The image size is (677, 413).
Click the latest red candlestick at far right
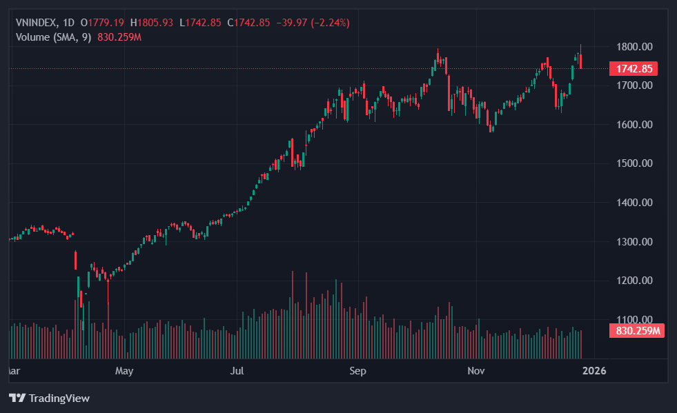(x=581, y=61)
